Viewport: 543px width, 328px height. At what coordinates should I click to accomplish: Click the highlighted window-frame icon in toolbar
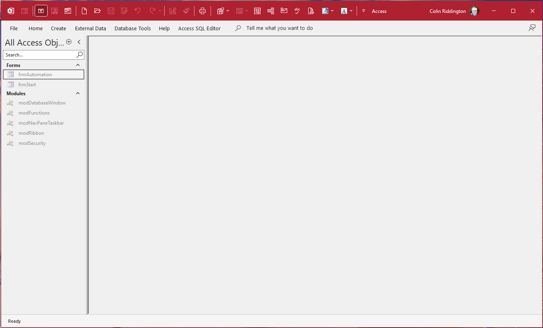[x=41, y=11]
